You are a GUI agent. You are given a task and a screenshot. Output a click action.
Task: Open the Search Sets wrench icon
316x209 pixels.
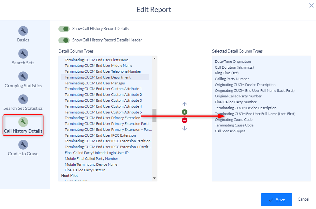(x=23, y=53)
